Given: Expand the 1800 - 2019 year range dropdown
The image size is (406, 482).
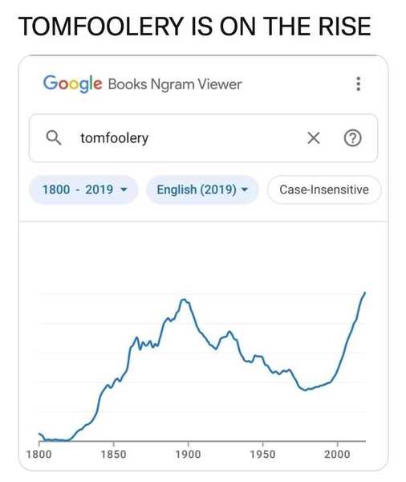Looking at the screenshot, I should pyautogui.click(x=83, y=190).
